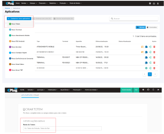
Task: Select Novo Totem from the menu
Action: (17, 24)
